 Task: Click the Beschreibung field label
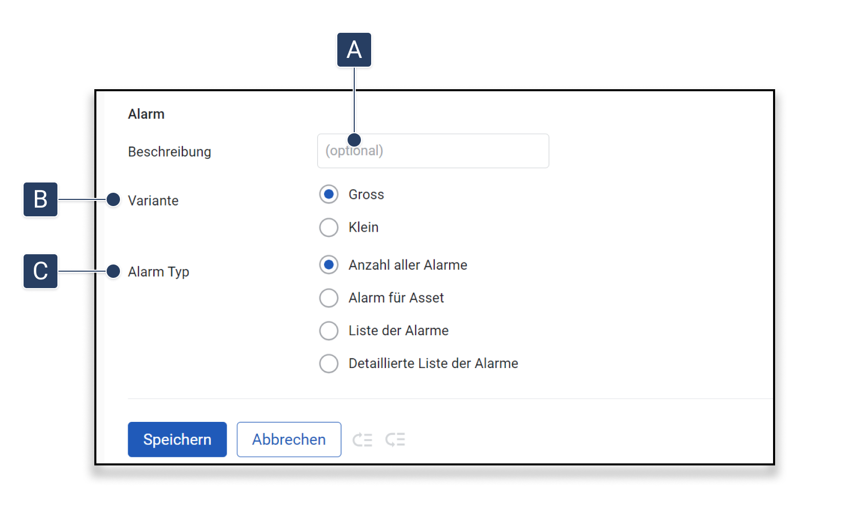coord(169,152)
